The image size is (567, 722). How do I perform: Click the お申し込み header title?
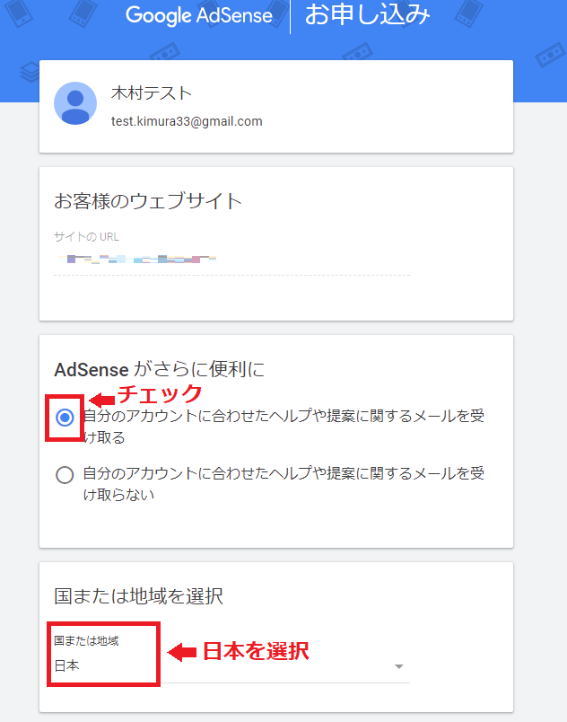(x=368, y=14)
